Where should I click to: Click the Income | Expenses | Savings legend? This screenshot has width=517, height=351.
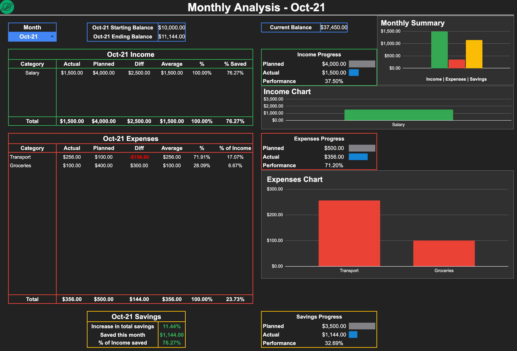(456, 79)
